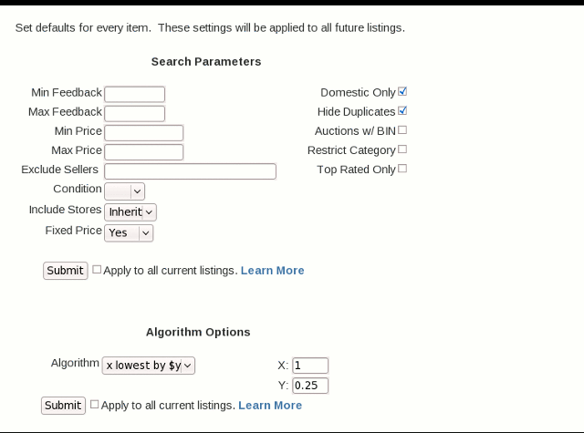The width and height of the screenshot is (584, 433).
Task: Click the Submit button under Search Parameters
Action: coord(65,271)
